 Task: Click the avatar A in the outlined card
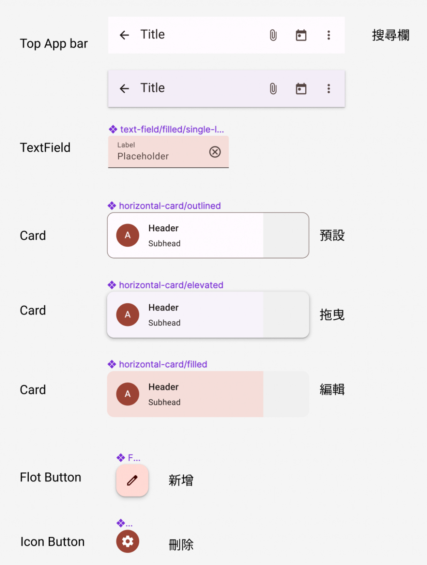click(x=128, y=235)
